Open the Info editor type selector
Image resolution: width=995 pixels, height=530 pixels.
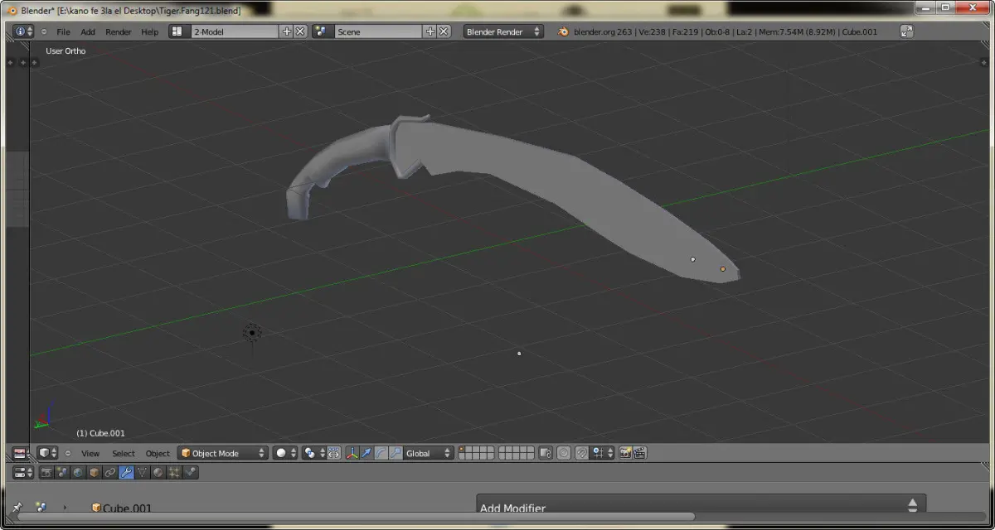point(24,31)
